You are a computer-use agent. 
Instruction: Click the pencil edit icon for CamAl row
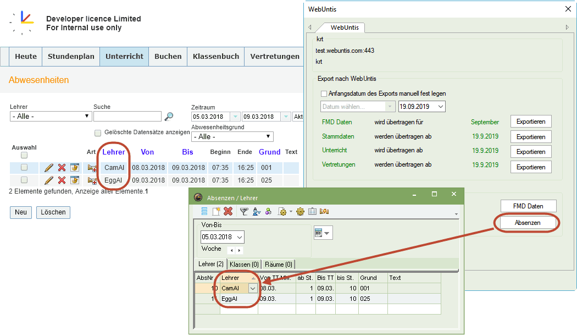click(x=48, y=168)
